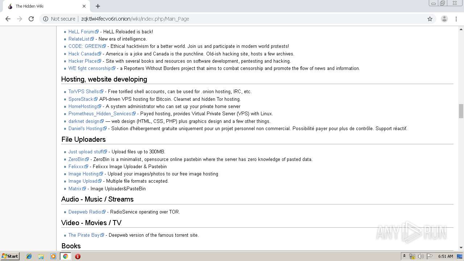
Task: Click the Video - Movies / TV heading
Action: tap(91, 223)
